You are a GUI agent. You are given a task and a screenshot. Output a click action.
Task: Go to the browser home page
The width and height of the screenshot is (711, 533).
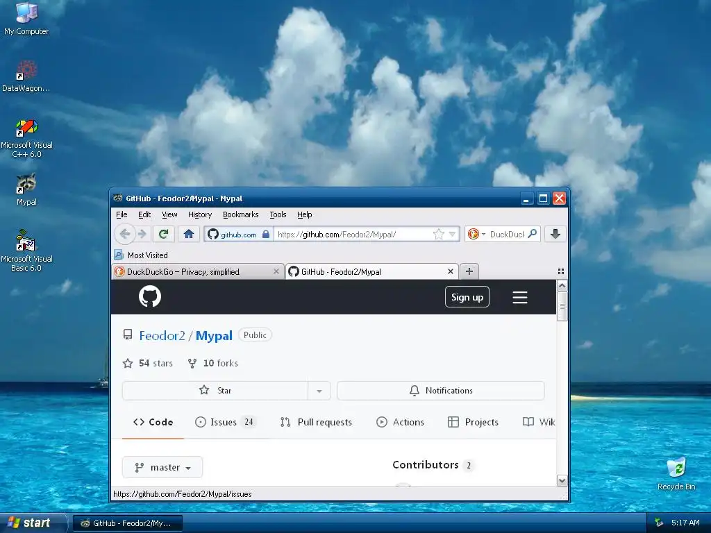[x=189, y=234]
